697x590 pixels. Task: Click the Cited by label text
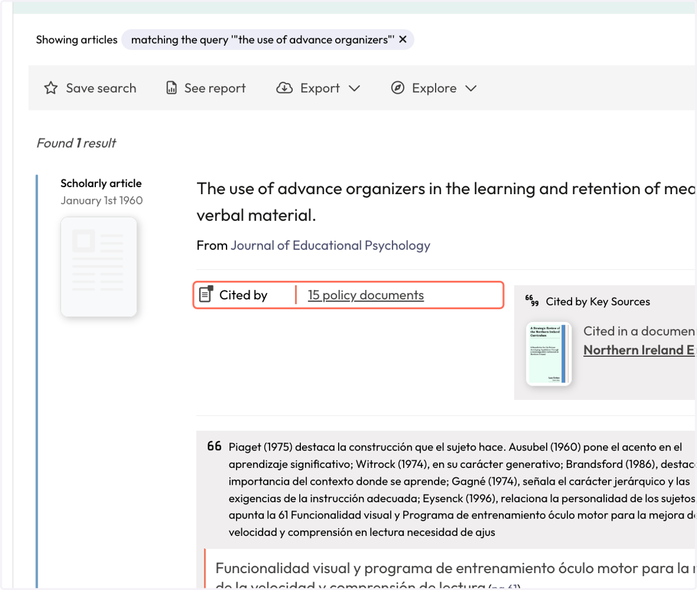click(x=243, y=295)
